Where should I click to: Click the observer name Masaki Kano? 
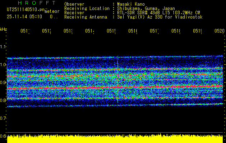point(131,4)
